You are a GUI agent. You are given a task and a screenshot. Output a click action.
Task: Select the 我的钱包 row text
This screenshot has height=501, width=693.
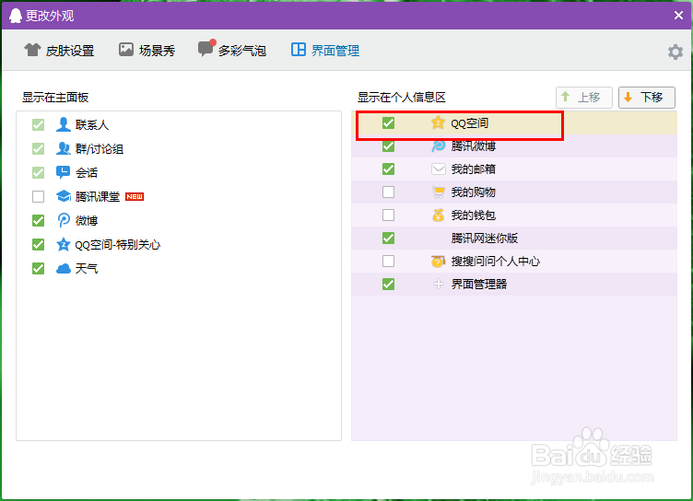[474, 216]
